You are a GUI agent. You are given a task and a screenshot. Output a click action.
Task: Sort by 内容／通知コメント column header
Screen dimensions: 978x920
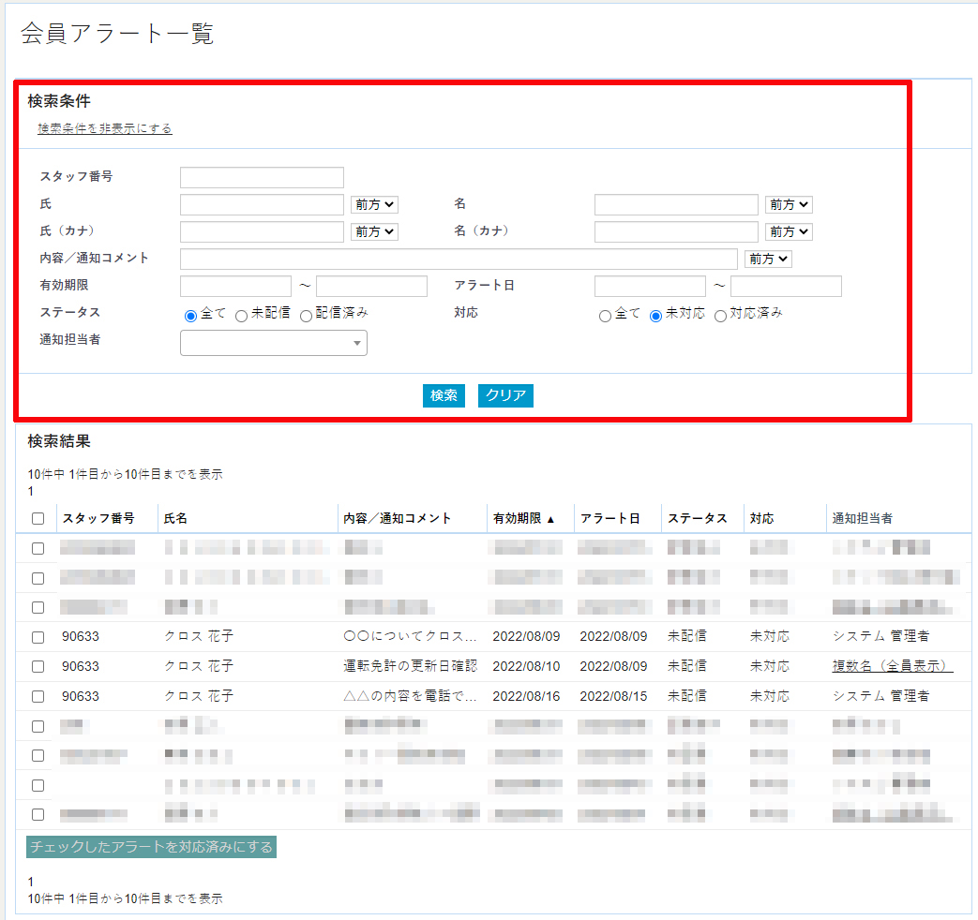(397, 519)
